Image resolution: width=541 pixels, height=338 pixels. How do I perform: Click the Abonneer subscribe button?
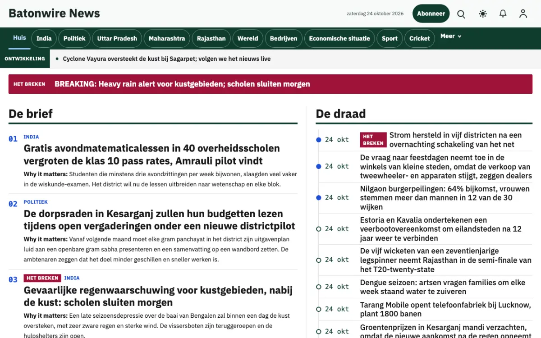[431, 14]
